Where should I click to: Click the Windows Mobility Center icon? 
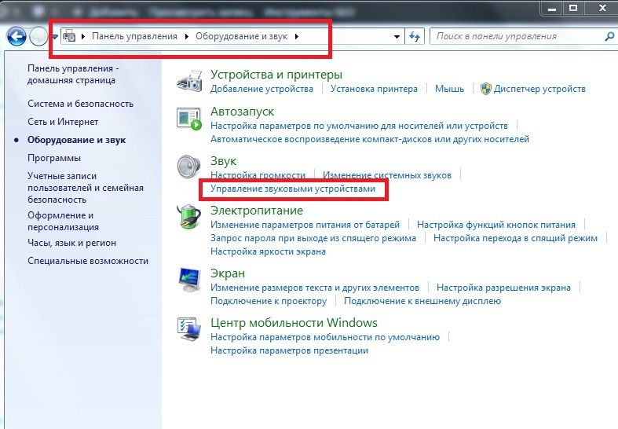[189, 329]
